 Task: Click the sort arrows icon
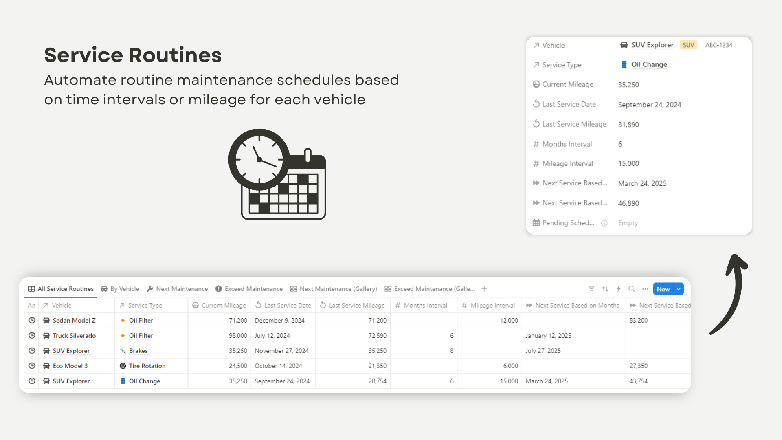coord(605,289)
